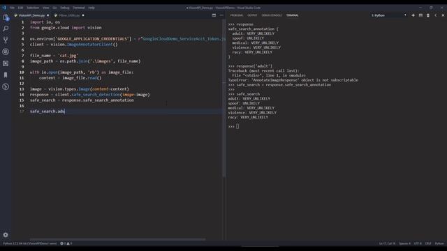The height and width of the screenshot is (251, 447).
Task: Open the Terminal menu
Action: pos(79,8)
